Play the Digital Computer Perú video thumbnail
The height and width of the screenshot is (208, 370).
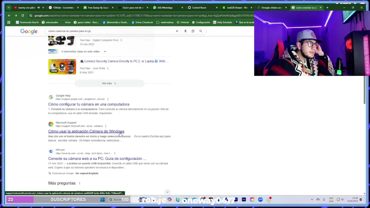coord(62,41)
